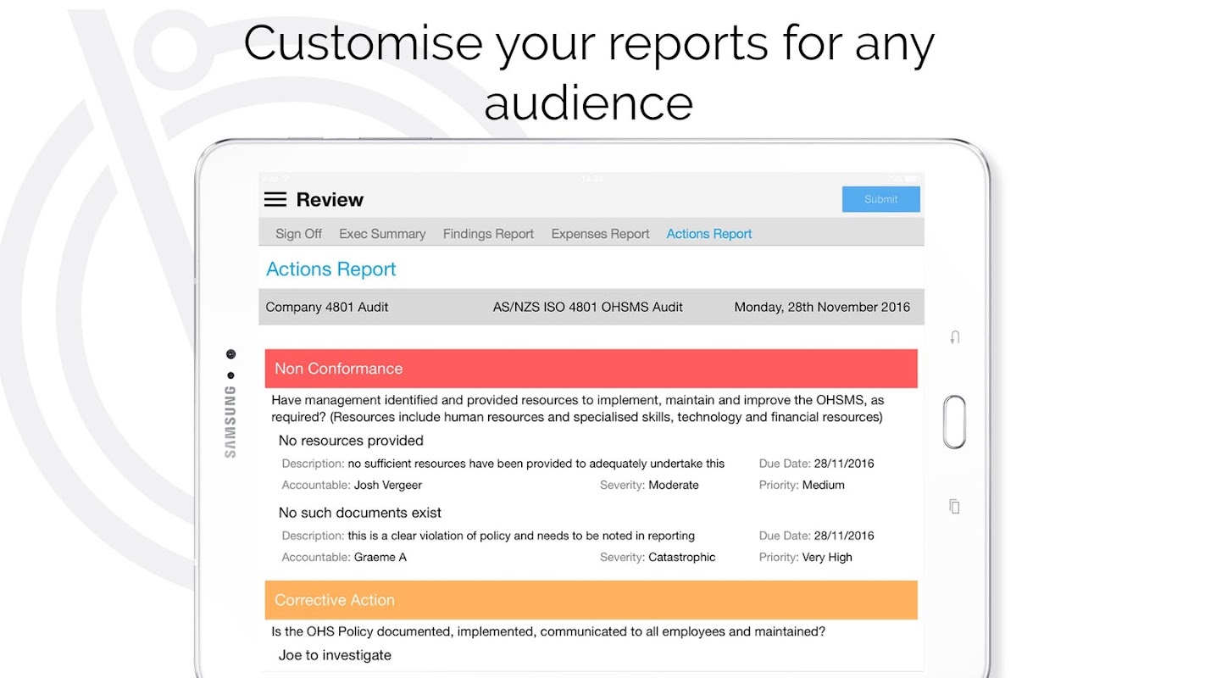The image size is (1205, 678).
Task: Open the hamburger menu beside Review
Action: (275, 199)
